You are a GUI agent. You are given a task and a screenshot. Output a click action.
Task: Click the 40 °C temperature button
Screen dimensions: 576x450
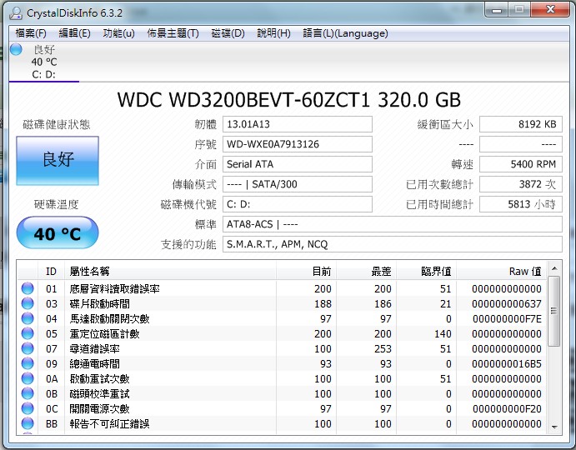[x=58, y=232]
